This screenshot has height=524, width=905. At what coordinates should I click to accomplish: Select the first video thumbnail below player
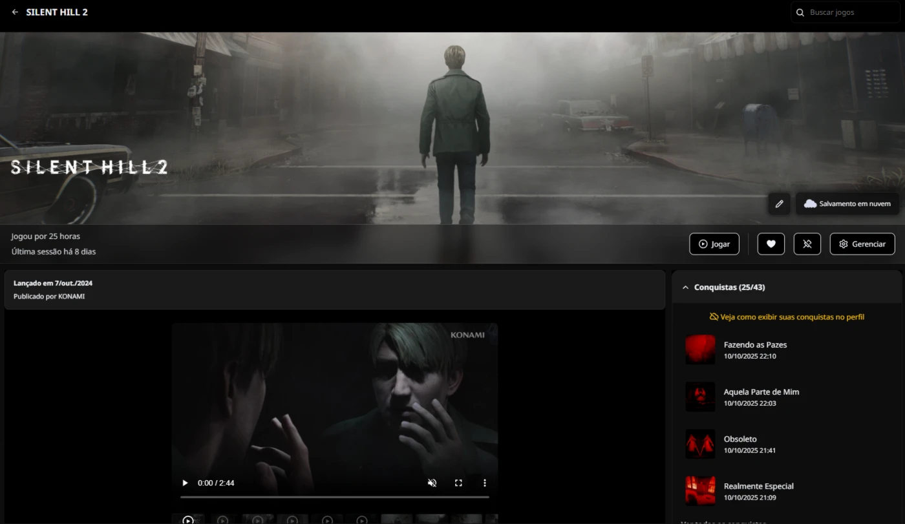click(188, 519)
